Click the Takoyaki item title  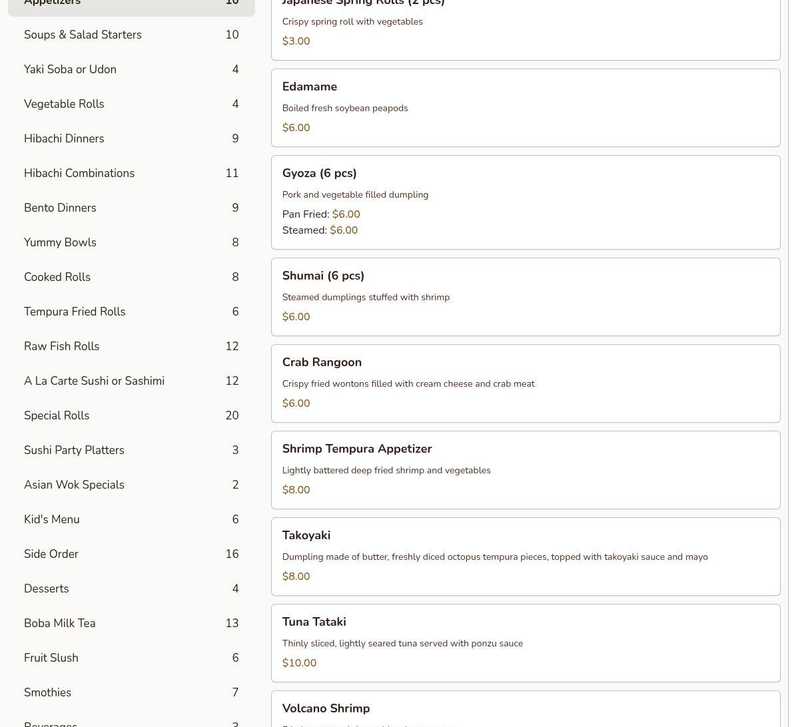coord(306,535)
